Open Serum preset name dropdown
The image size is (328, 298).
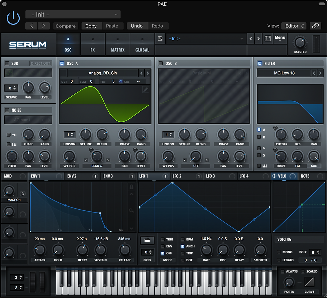click(x=206, y=39)
